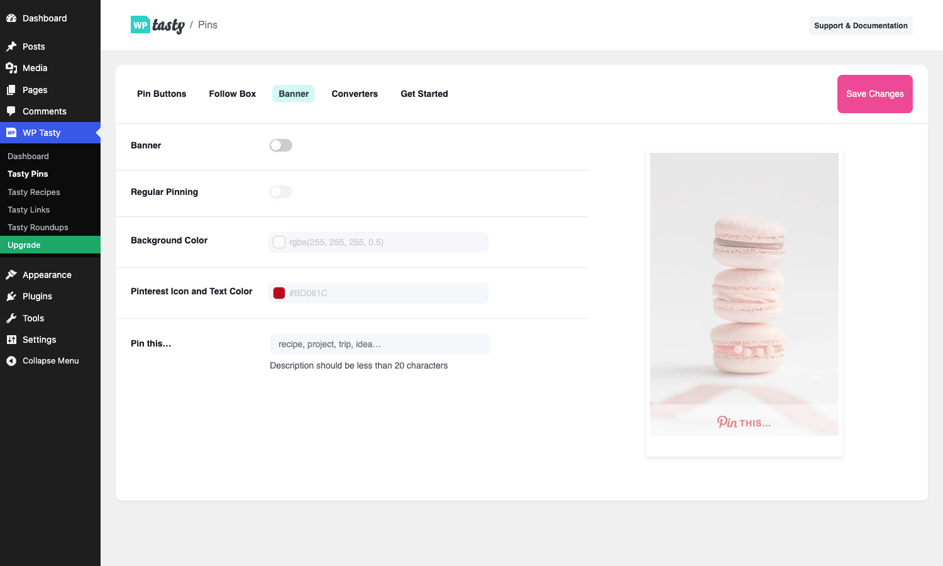
Task: Click the Media icon in sidebar
Action: [11, 68]
